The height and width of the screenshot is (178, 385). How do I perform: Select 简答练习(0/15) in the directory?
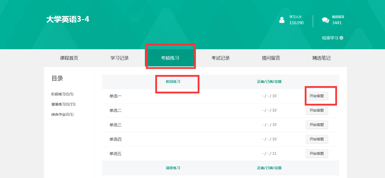tap(63, 104)
